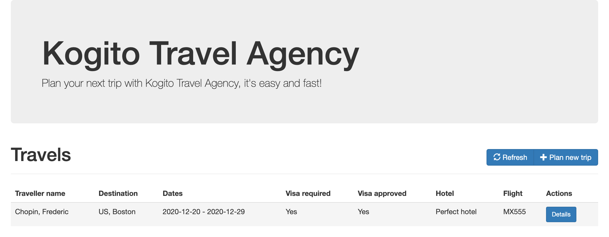Select the Destination column header

pyautogui.click(x=118, y=193)
